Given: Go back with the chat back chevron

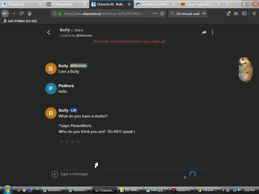Looking at the screenshot, I should pyautogui.click(x=49, y=32).
